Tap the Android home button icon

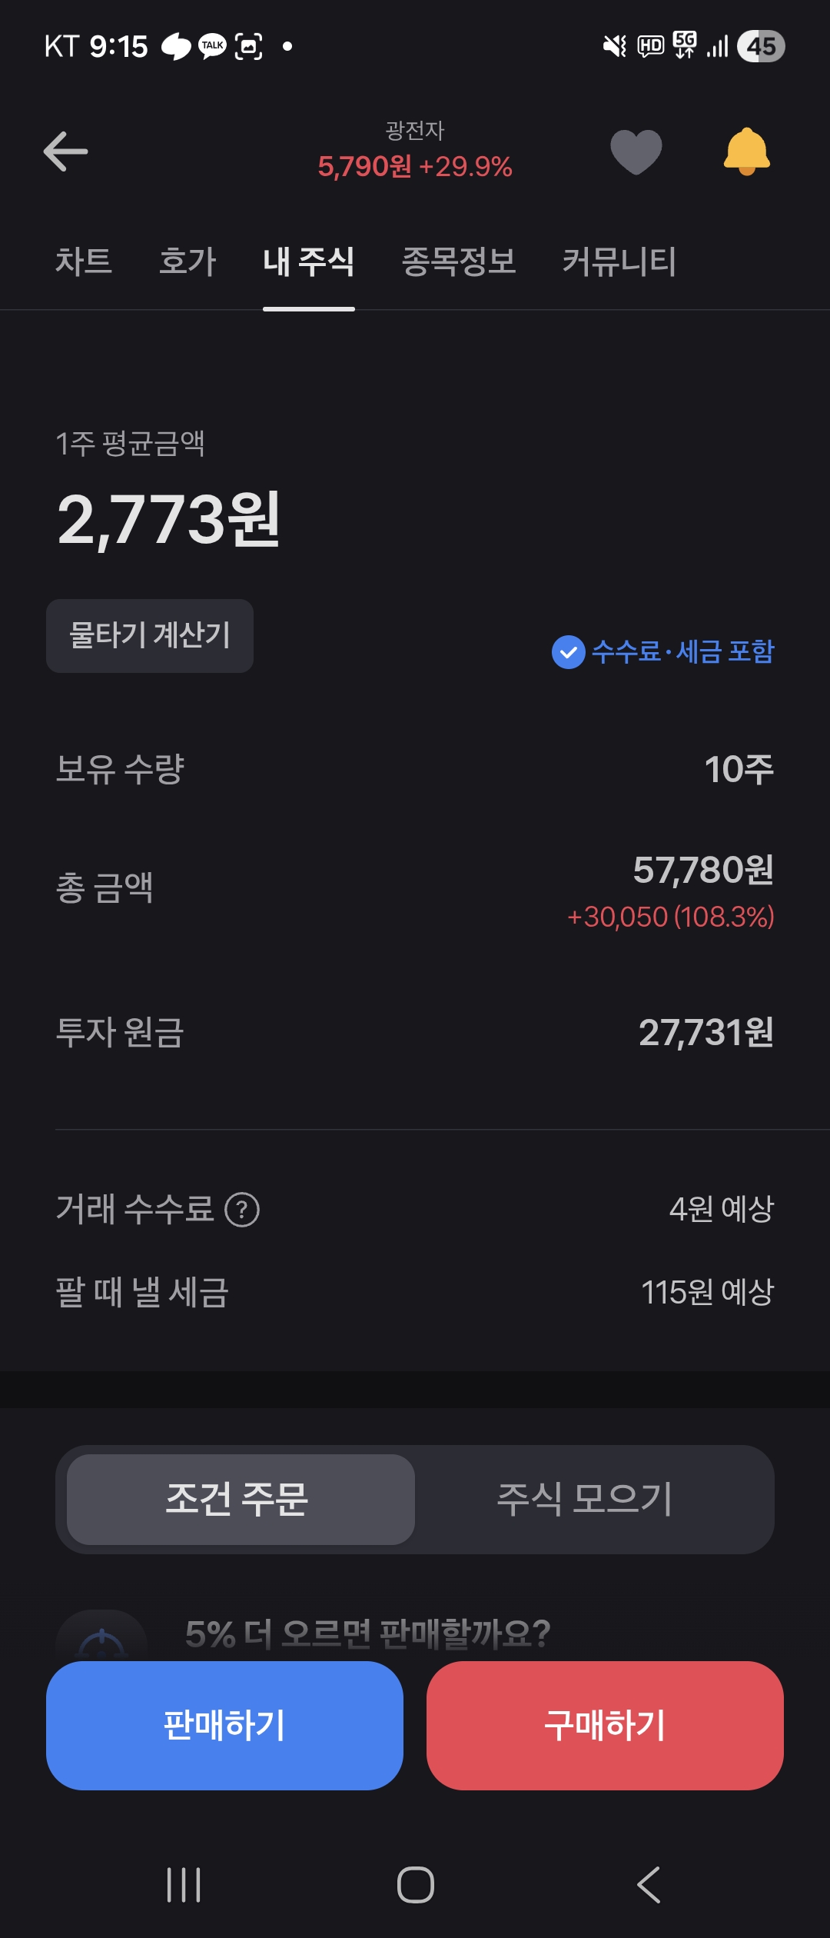[415, 1885]
